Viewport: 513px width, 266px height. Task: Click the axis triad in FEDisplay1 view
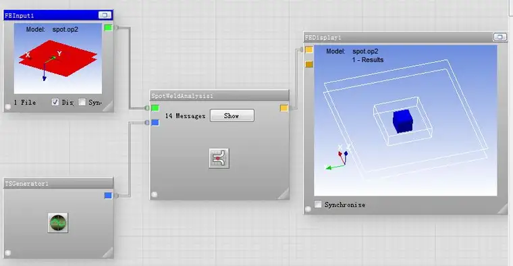(x=338, y=157)
